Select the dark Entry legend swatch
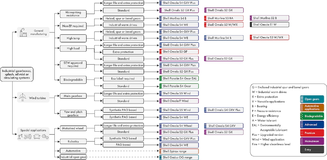This screenshot has height=160, width=327. pos(312,149)
